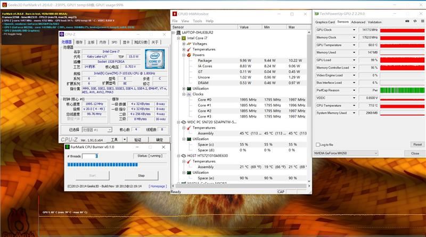Stop the FurMark CPU Burner

(141, 176)
